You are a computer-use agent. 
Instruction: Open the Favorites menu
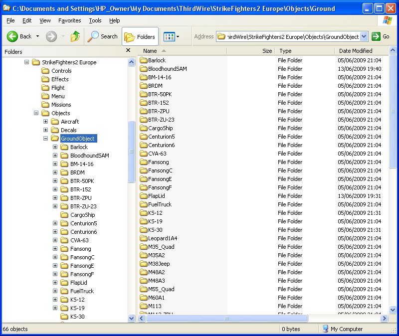pyautogui.click(x=69, y=20)
